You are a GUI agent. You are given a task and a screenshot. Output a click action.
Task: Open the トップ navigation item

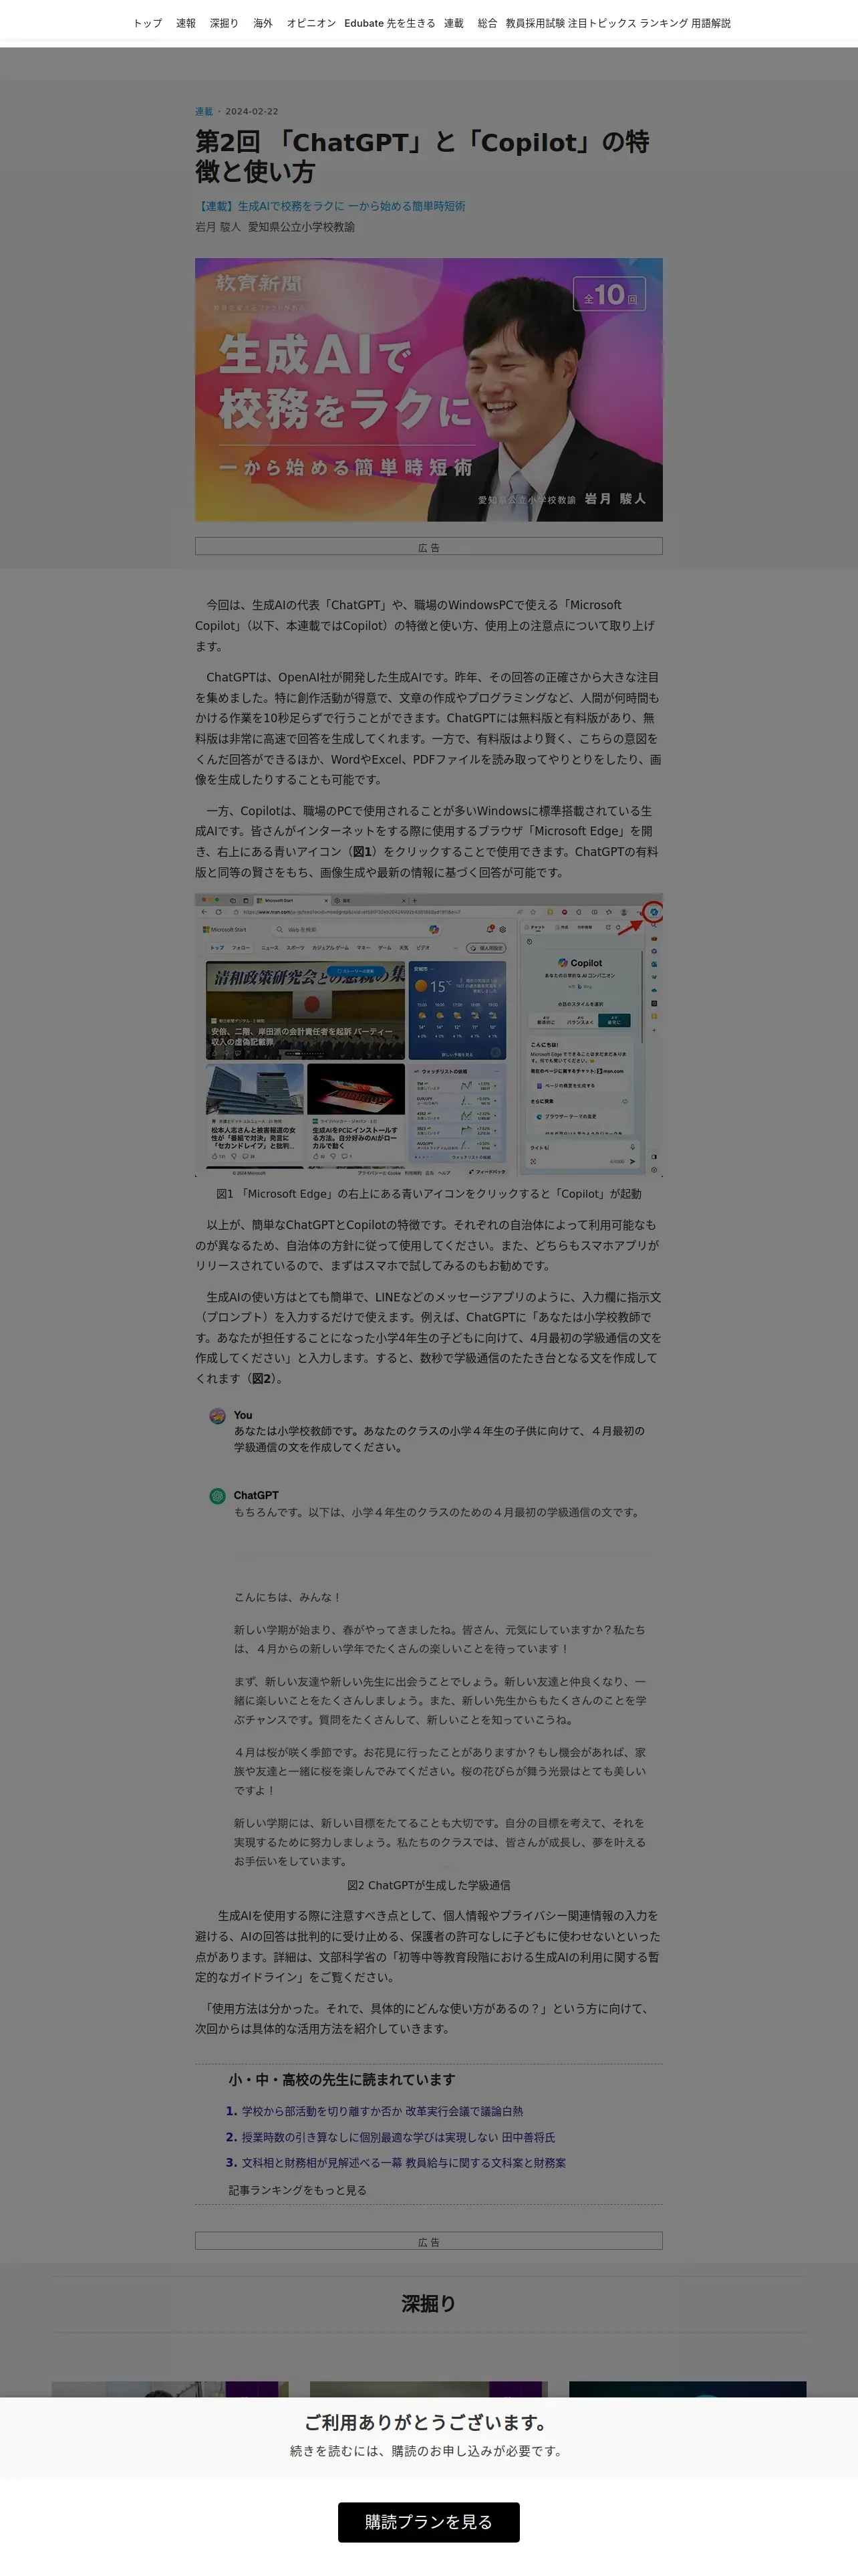pyautogui.click(x=148, y=23)
